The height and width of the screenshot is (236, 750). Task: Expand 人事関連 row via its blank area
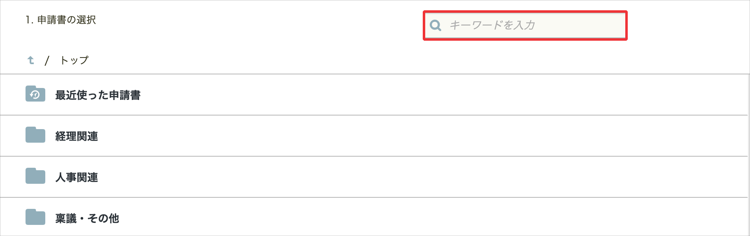[412, 177]
